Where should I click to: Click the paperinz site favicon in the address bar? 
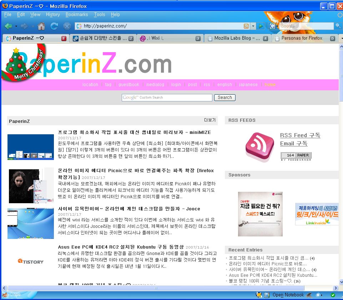[x=79, y=26]
